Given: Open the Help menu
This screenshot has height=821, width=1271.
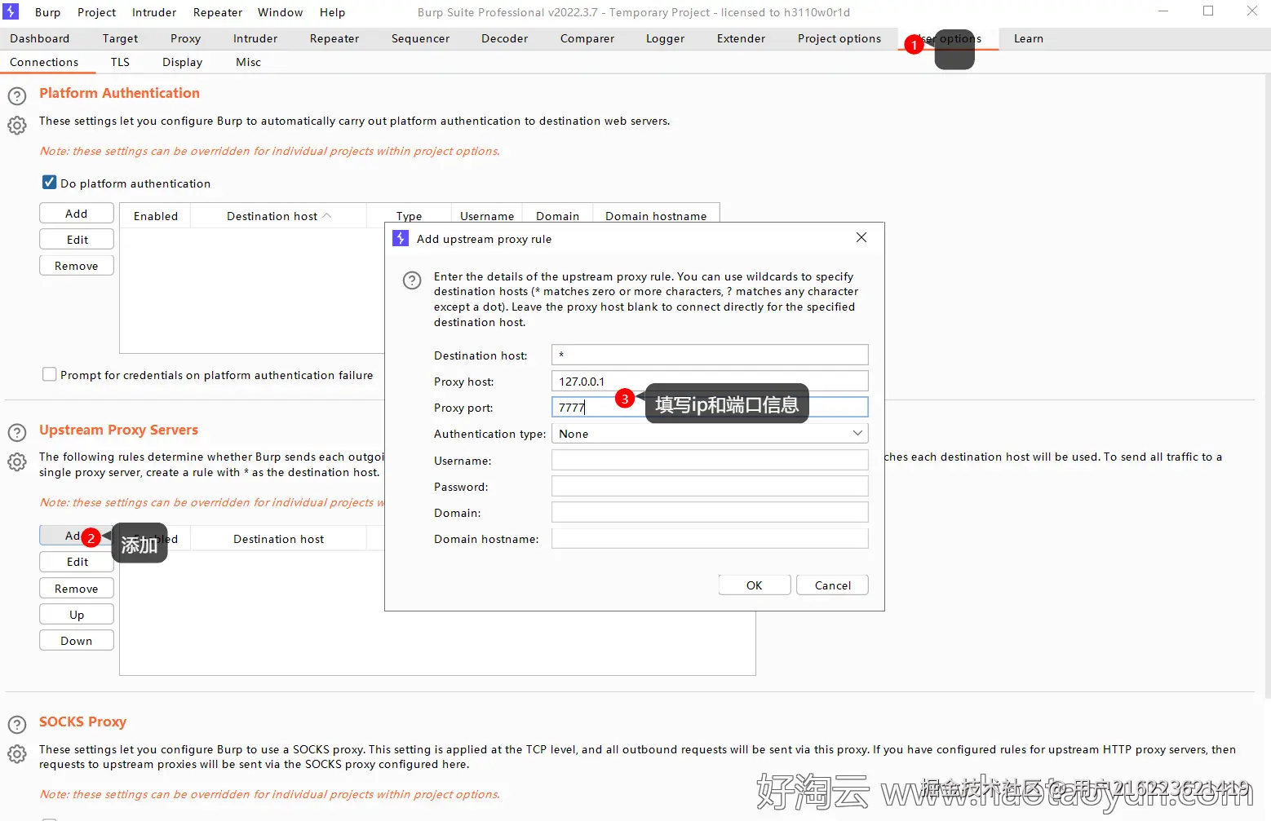Looking at the screenshot, I should [332, 12].
